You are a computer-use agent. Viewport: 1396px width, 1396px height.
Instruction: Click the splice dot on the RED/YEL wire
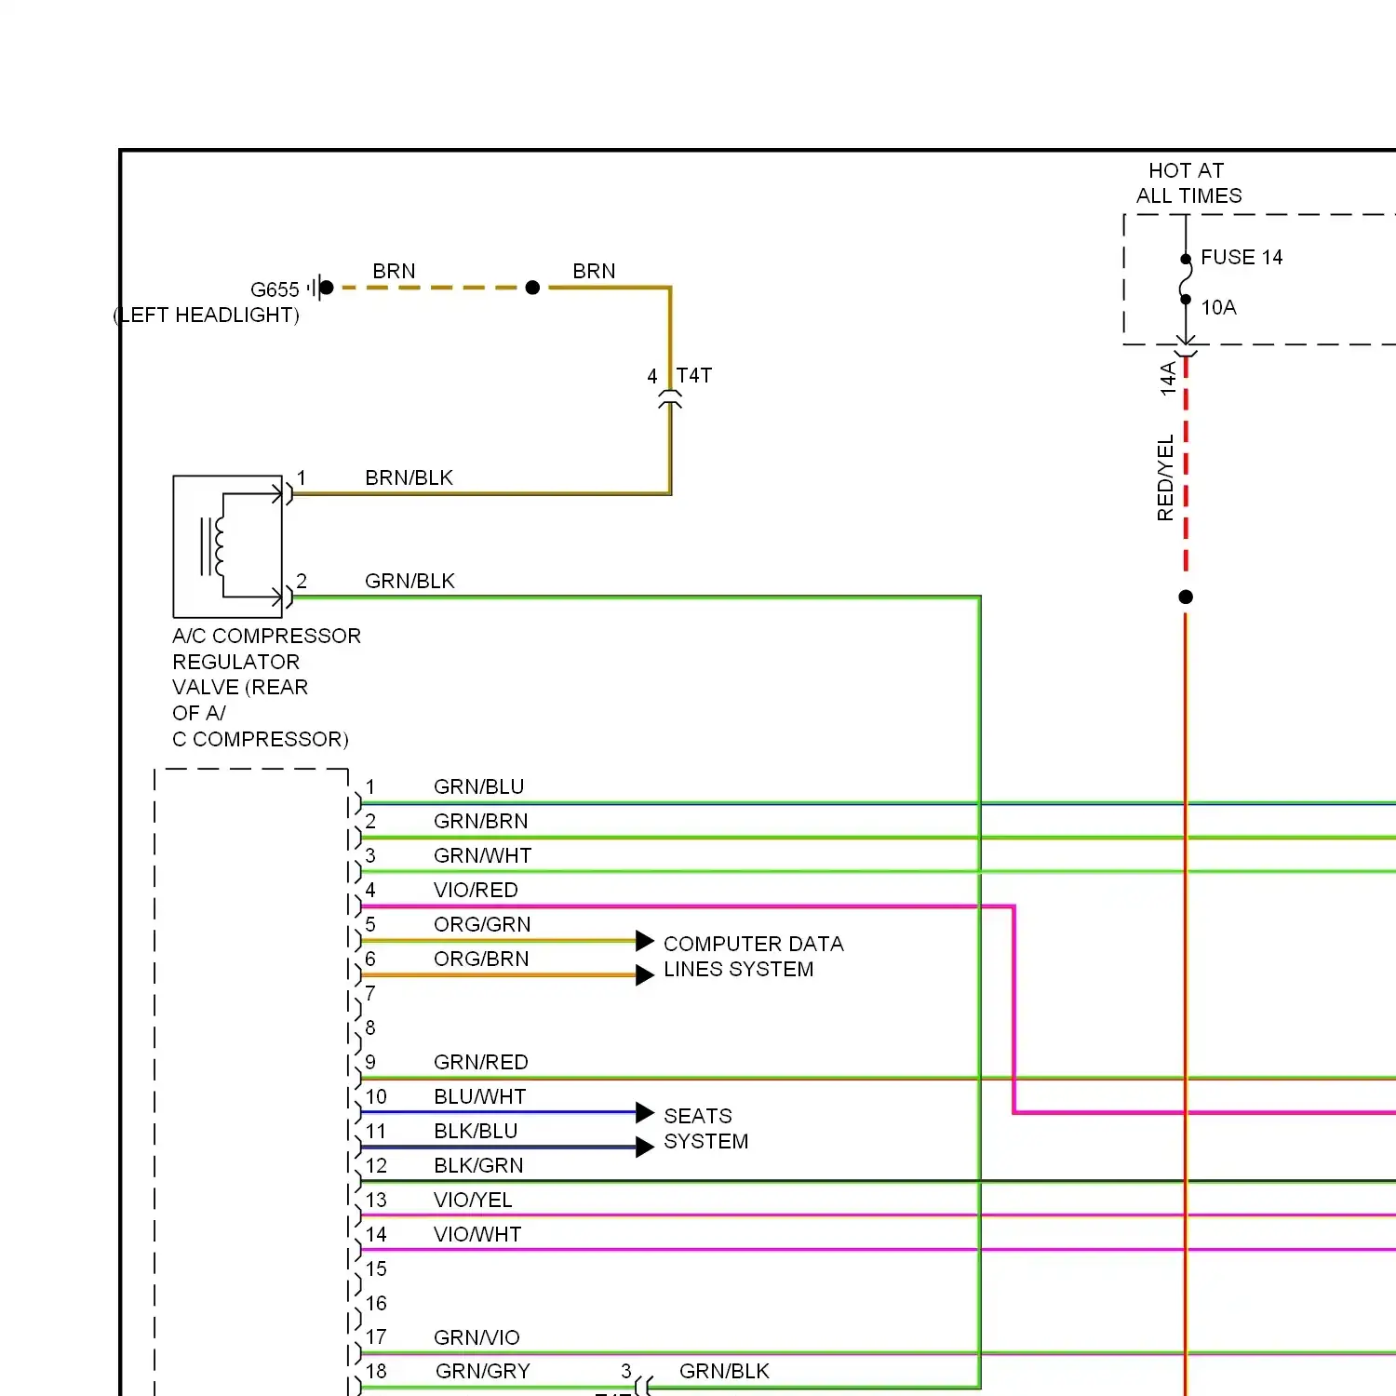click(1186, 597)
